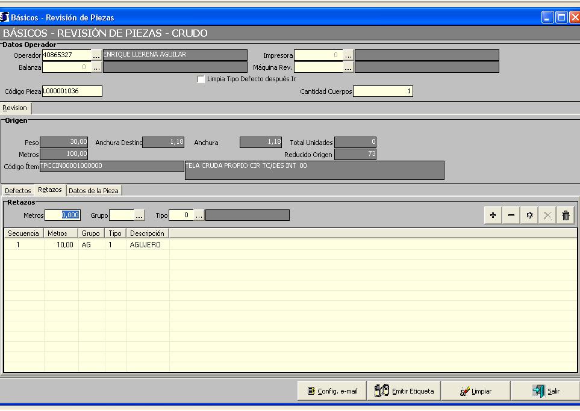Click the minus icon in Retazos toolbar
This screenshot has width=580, height=411.
pyautogui.click(x=511, y=215)
